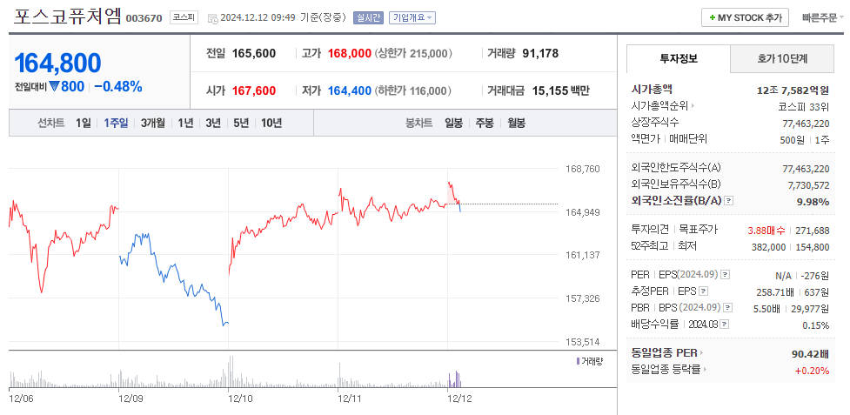850x415 pixels.
Task: Click the purple 거래량 legend marker
Action: point(578,361)
